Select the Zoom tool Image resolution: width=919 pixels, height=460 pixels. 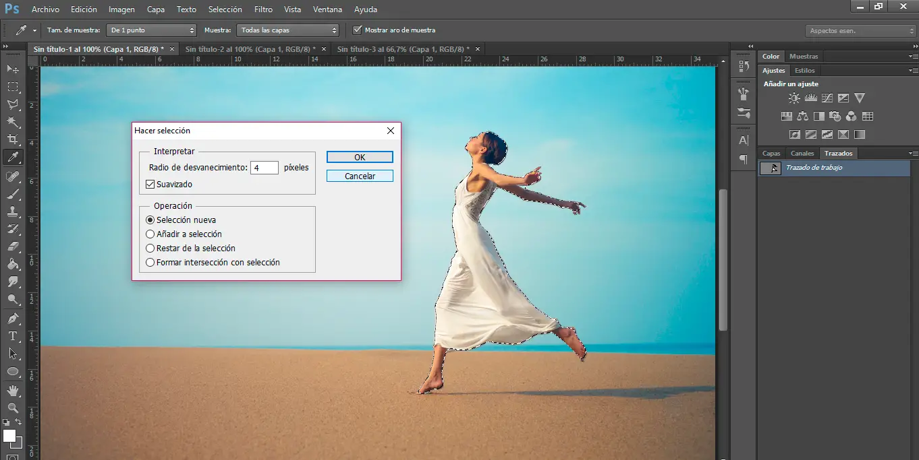click(x=13, y=407)
